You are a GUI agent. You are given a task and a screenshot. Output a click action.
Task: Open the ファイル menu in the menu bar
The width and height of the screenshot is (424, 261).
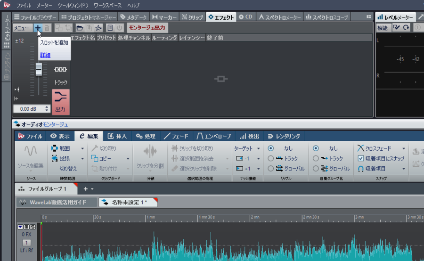pyautogui.click(x=24, y=5)
